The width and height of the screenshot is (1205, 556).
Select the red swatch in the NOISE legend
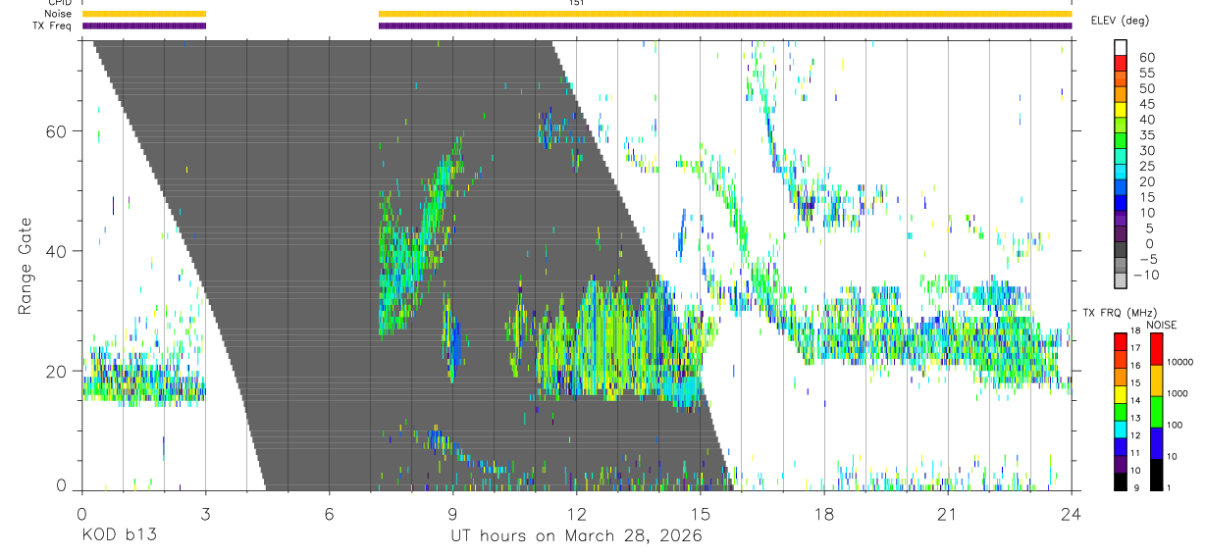pyautogui.click(x=1157, y=348)
